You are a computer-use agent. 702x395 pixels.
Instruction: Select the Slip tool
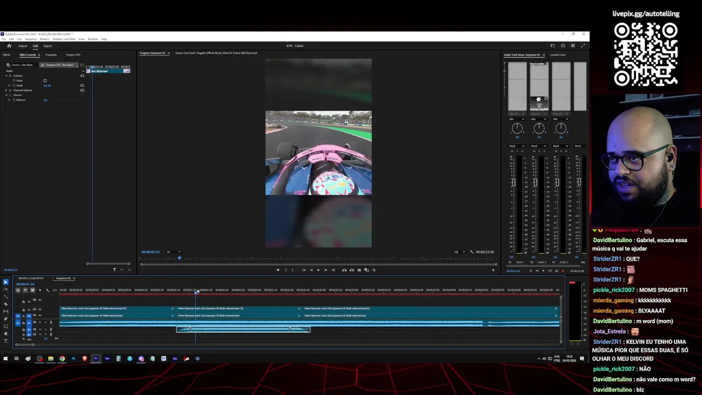[5, 312]
